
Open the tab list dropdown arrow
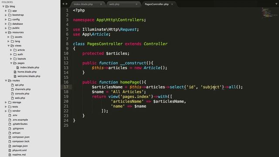[x=276, y=4]
